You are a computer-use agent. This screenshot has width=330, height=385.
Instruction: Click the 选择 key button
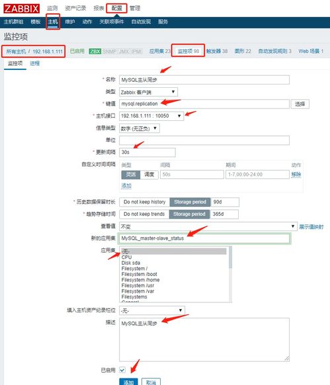coord(300,104)
